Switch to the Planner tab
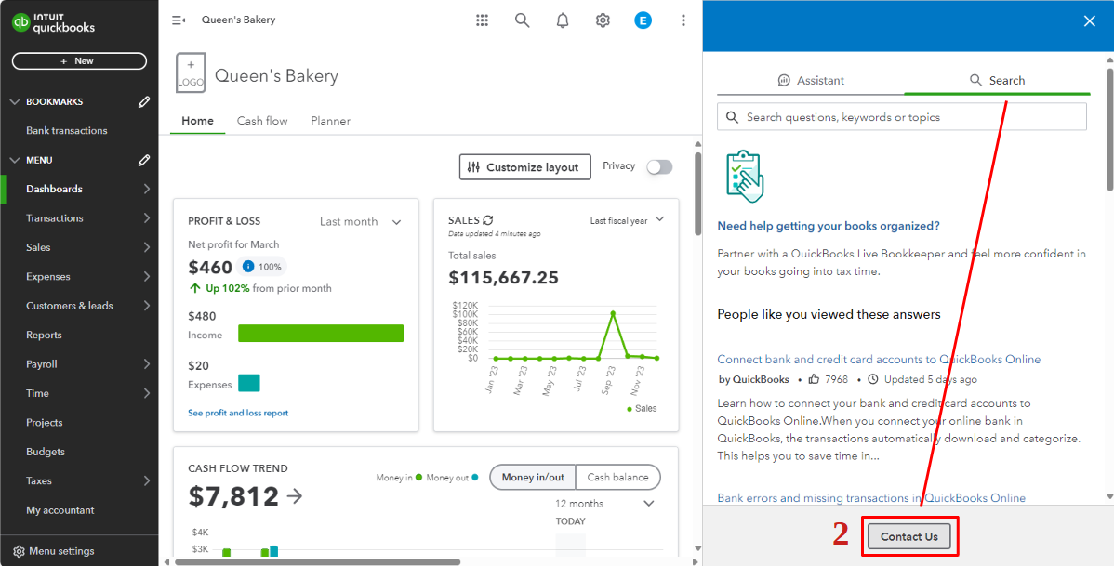 330,120
